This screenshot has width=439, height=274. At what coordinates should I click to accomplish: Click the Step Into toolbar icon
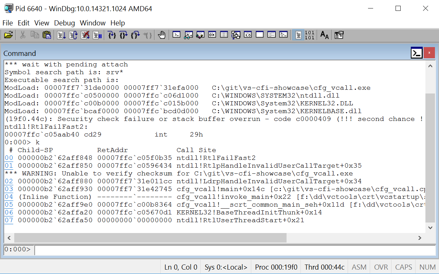pos(112,35)
